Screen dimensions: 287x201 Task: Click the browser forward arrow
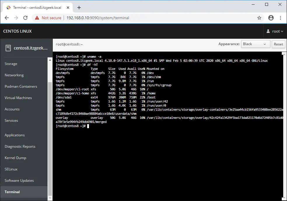pos(16,18)
